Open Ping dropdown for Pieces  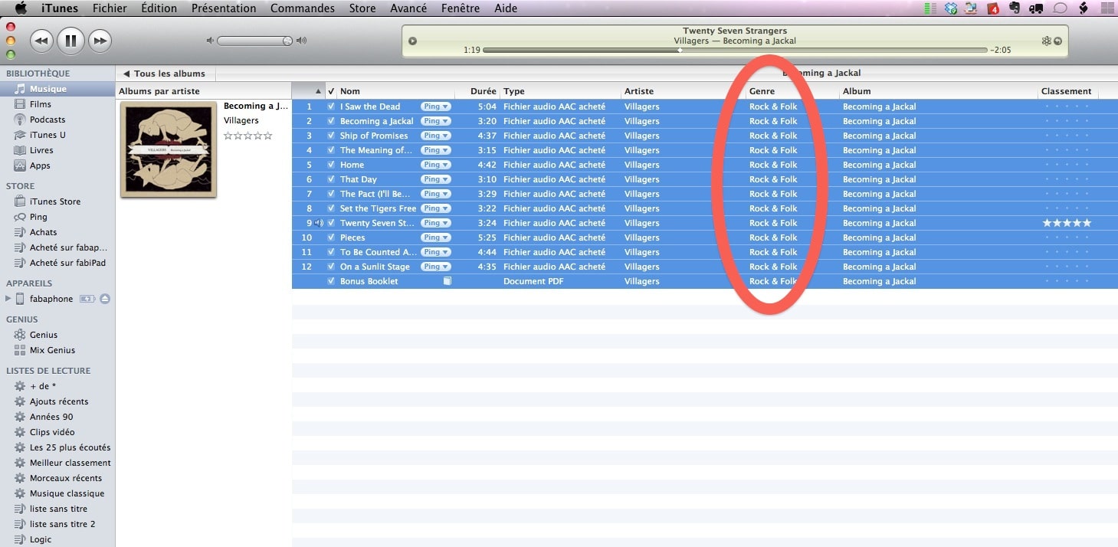435,237
